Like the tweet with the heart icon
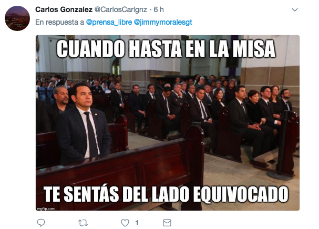The height and width of the screenshot is (229, 319). click(125, 223)
